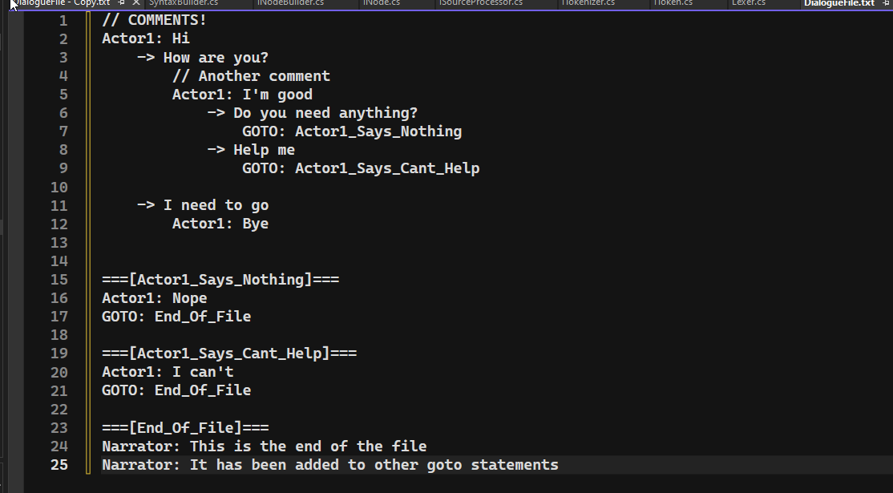
Task: Close the DialogueFile - Copy.txt tab
Action: tap(135, 3)
